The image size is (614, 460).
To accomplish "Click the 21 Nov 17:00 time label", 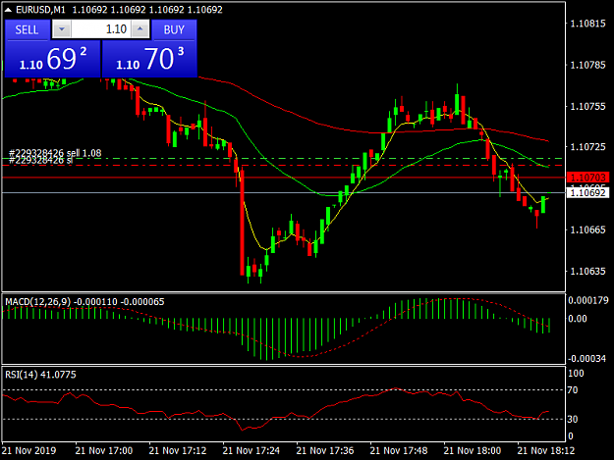I will click(x=104, y=450).
